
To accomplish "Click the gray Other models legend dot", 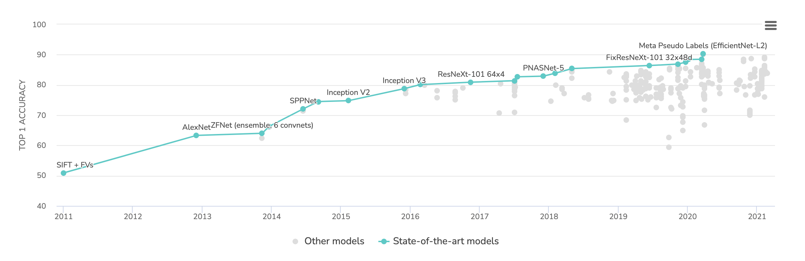I will point(295,241).
